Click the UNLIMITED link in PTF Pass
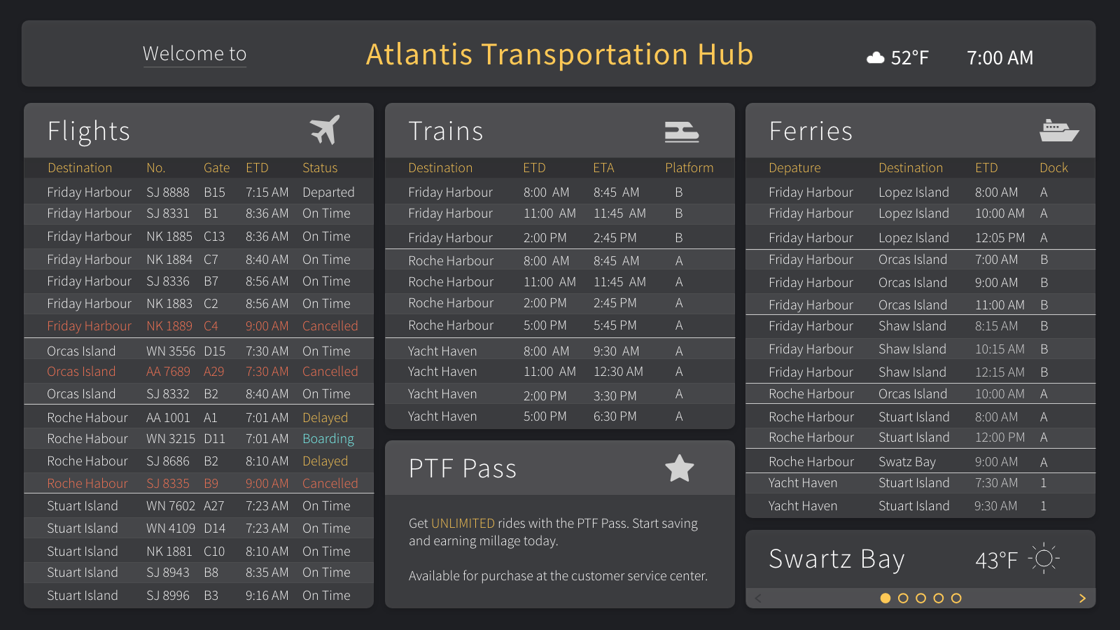Image resolution: width=1120 pixels, height=630 pixels. (463, 524)
